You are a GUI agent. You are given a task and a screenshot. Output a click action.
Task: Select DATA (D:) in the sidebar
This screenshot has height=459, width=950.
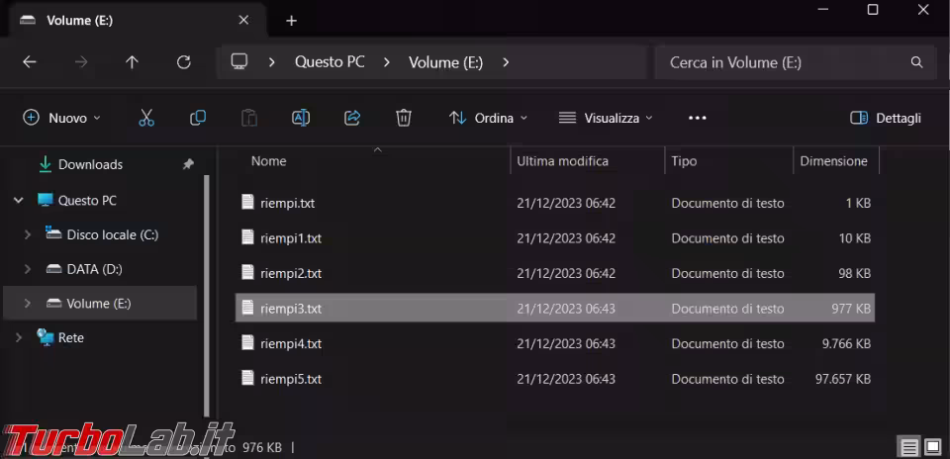point(95,269)
